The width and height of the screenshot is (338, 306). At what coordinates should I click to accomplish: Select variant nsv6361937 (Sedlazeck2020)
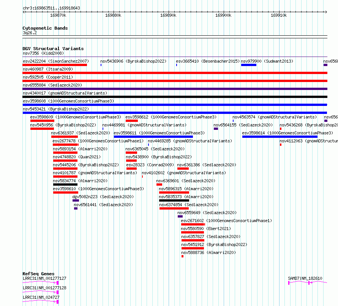(81, 133)
